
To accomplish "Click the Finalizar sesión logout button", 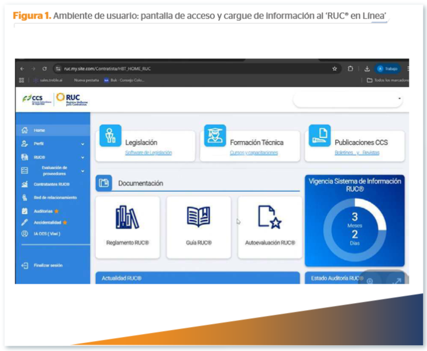I will 47,266.
